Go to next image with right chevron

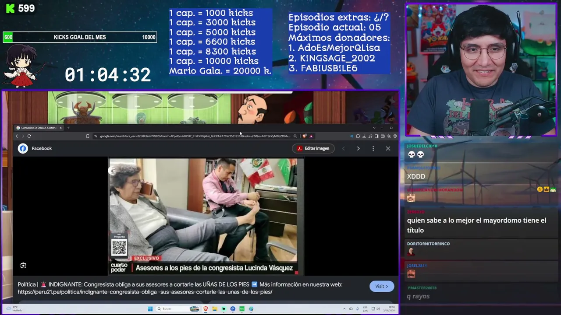tap(358, 148)
